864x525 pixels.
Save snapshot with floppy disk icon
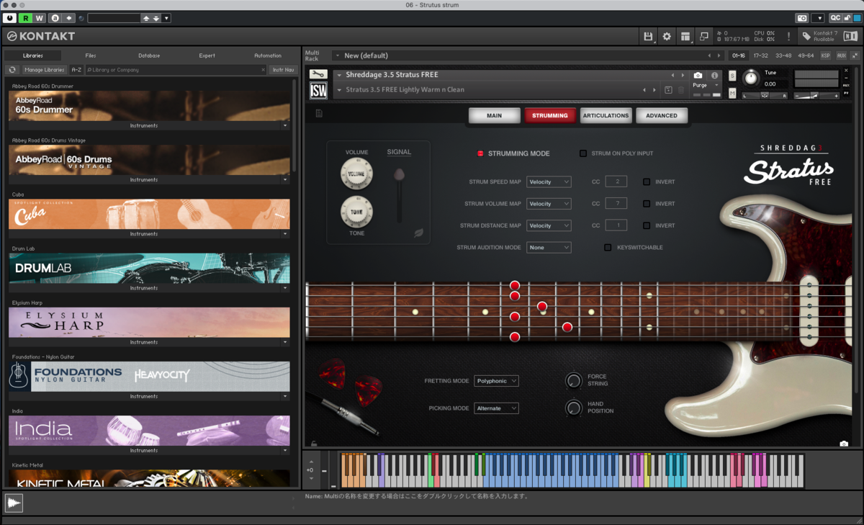tap(669, 89)
